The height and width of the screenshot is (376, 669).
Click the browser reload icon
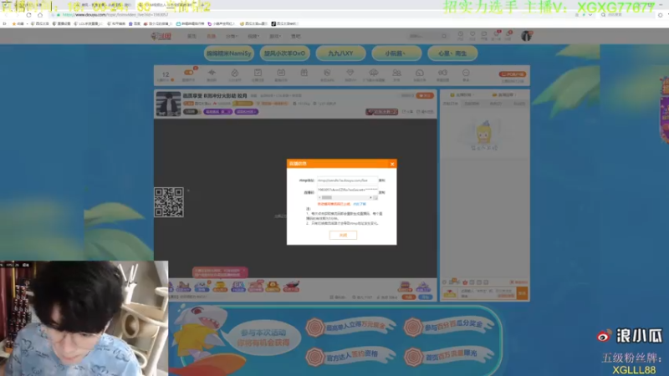pyautogui.click(x=28, y=15)
